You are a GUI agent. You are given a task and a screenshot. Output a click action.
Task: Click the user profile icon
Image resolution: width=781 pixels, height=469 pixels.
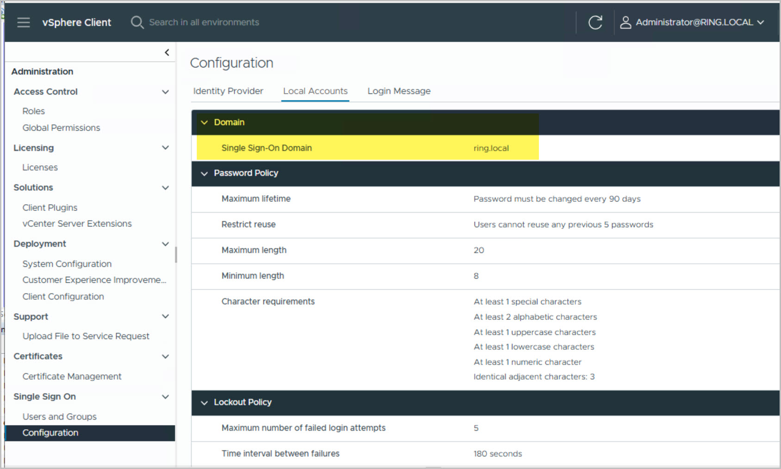click(625, 22)
